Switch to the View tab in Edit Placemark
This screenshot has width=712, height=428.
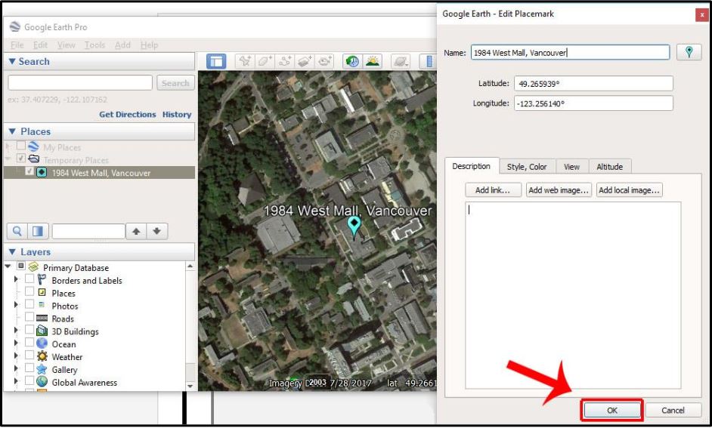(x=571, y=166)
